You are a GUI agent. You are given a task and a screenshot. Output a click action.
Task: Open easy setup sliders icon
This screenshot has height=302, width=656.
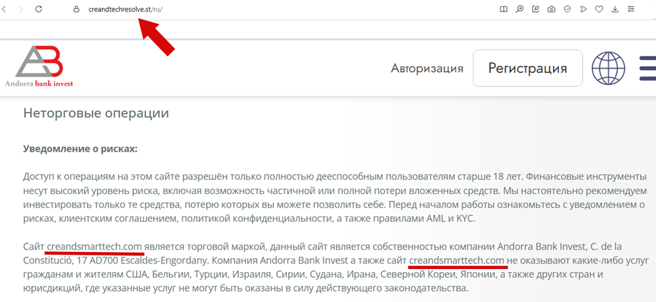click(x=631, y=9)
